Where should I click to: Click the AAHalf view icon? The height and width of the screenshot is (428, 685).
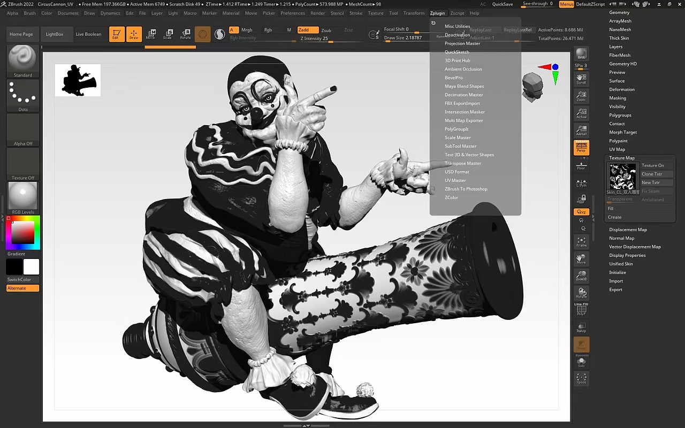(581, 130)
